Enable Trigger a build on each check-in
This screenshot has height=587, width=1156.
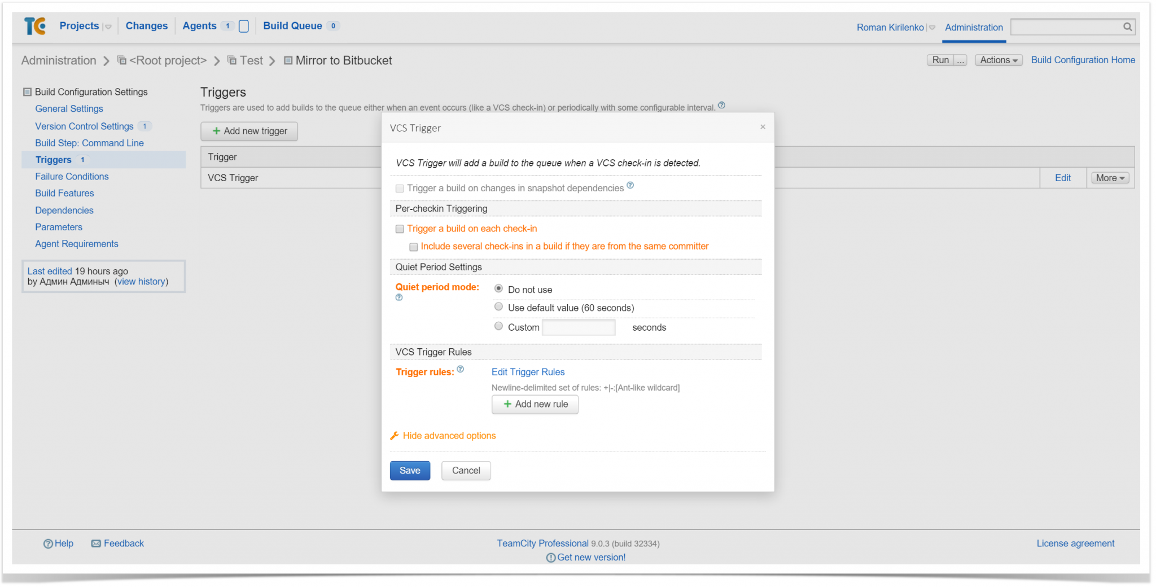tap(400, 229)
